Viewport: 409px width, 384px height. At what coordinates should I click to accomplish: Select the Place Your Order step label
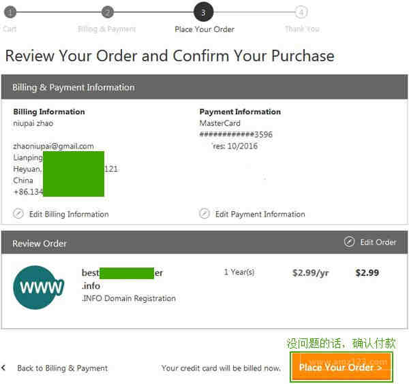tap(204, 29)
